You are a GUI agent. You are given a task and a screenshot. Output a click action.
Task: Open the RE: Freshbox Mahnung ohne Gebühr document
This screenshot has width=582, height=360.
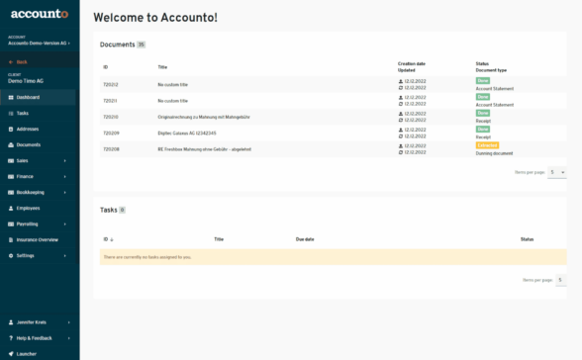point(205,149)
